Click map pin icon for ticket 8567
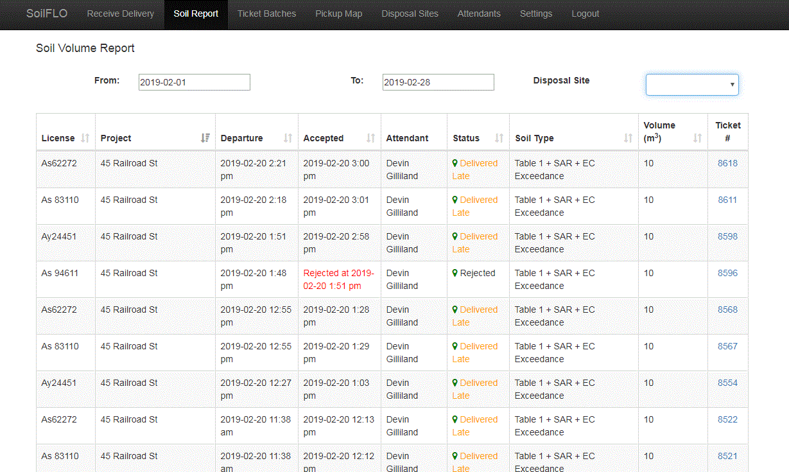The image size is (789, 472). pos(455,346)
